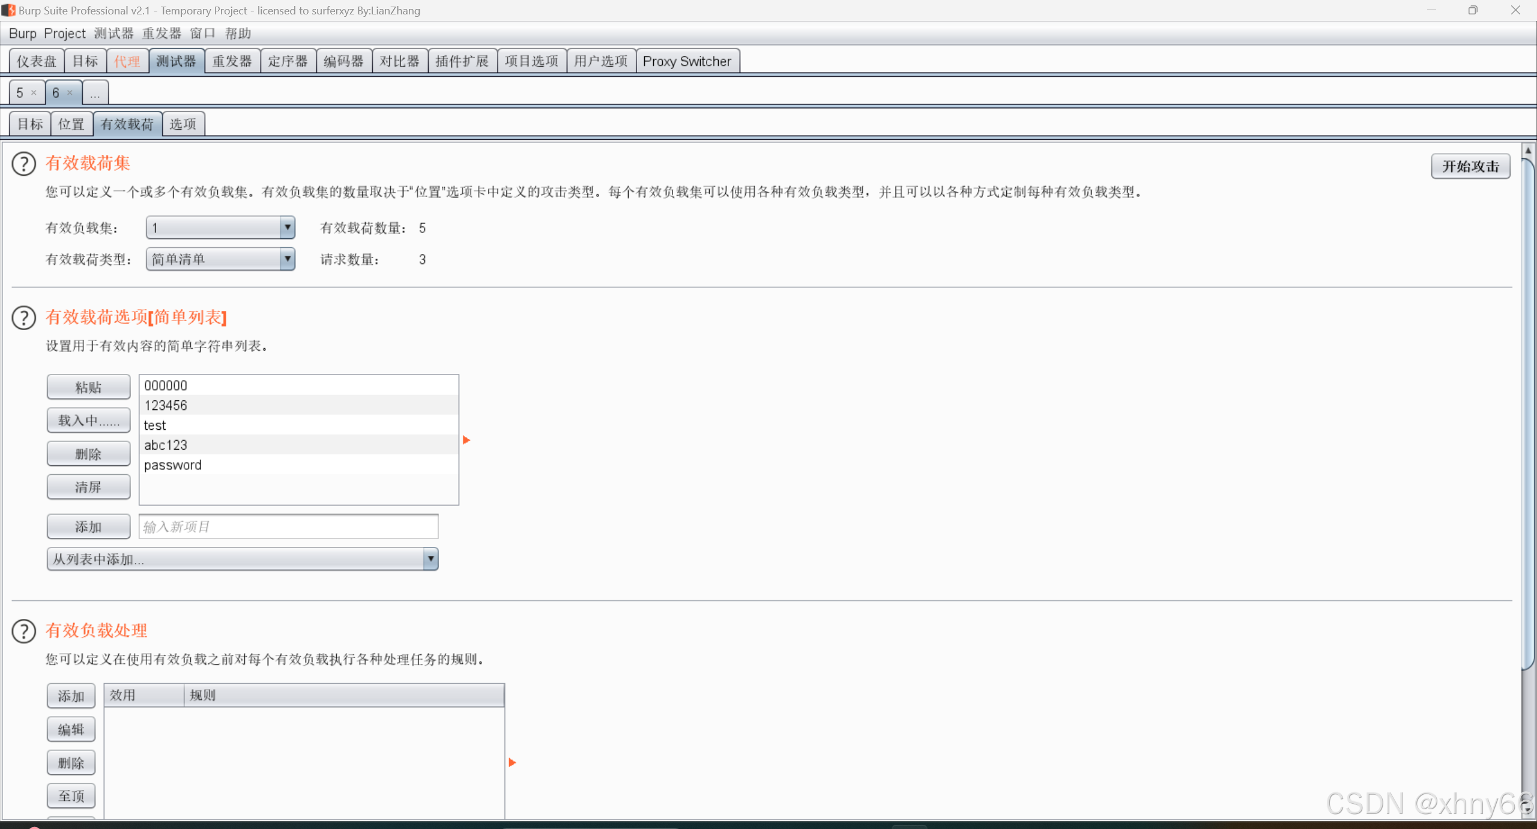The image size is (1537, 829).
Task: Click help icon beside 有效载荷集 heading
Action: [24, 164]
